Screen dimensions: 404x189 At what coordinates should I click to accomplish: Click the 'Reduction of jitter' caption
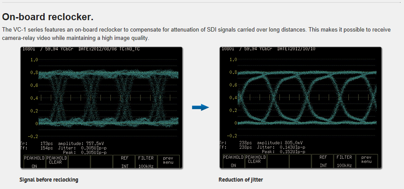[241, 180]
